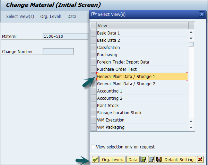Enable View selection only on request
Screen dimensions: 208x165
(93, 147)
